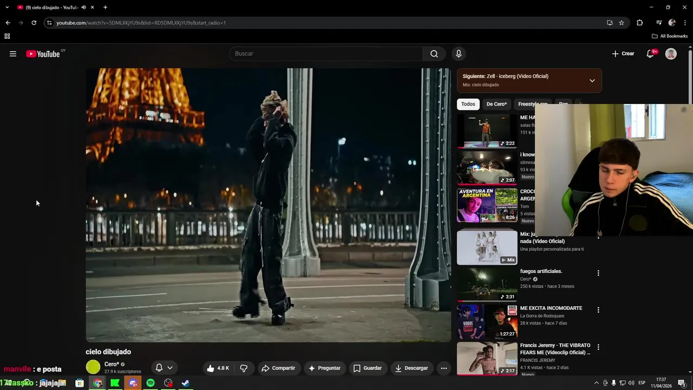This screenshot has height=390, width=693.
Task: Select the Todos filter chip
Action: (x=468, y=104)
